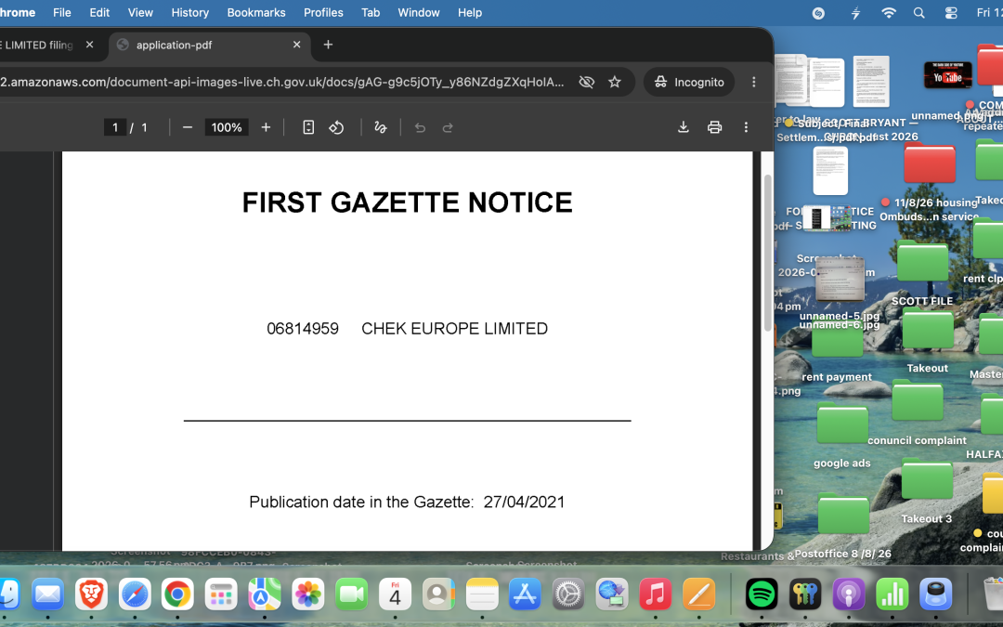
Task: Select the Draw annotation tool
Action: coord(381,127)
